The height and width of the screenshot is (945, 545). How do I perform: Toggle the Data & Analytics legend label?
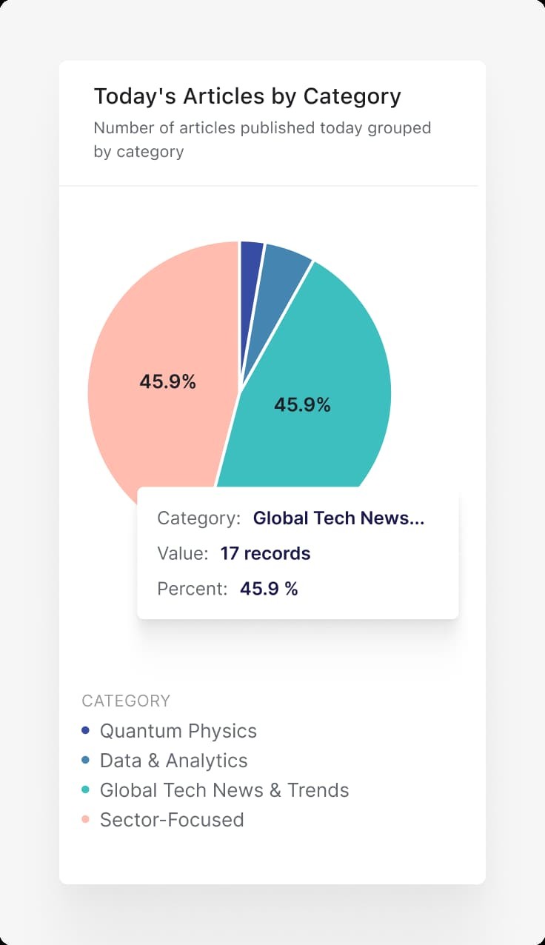[x=173, y=761]
